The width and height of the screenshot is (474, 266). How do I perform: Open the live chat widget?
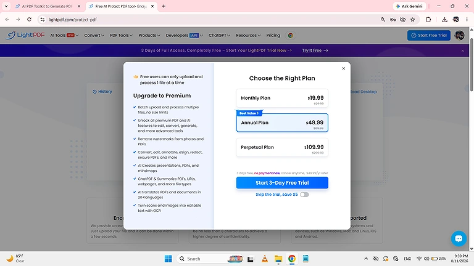click(x=459, y=238)
